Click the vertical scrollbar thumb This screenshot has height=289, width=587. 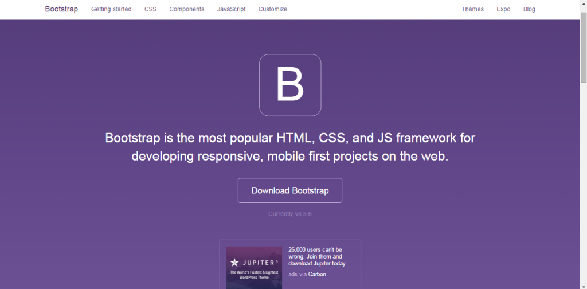[584, 46]
